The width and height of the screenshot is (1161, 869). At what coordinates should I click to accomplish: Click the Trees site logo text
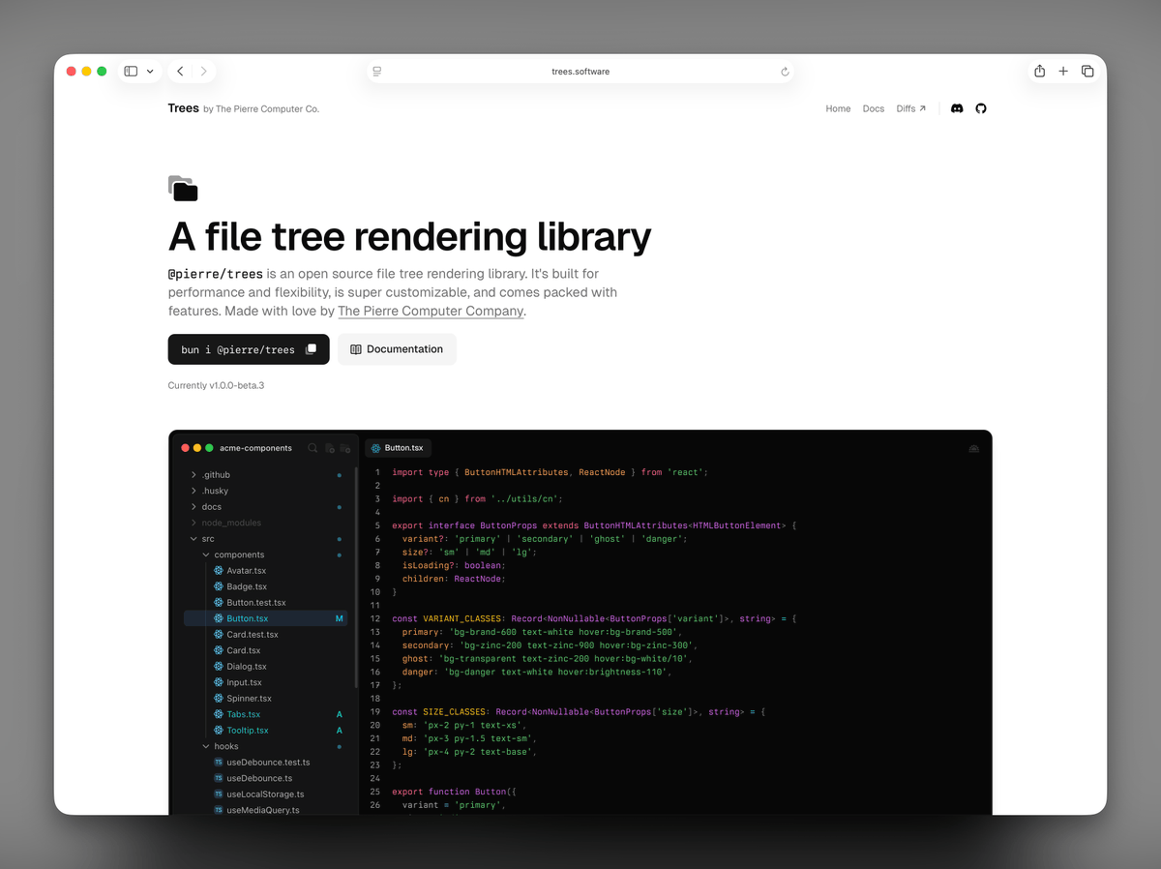click(x=183, y=108)
